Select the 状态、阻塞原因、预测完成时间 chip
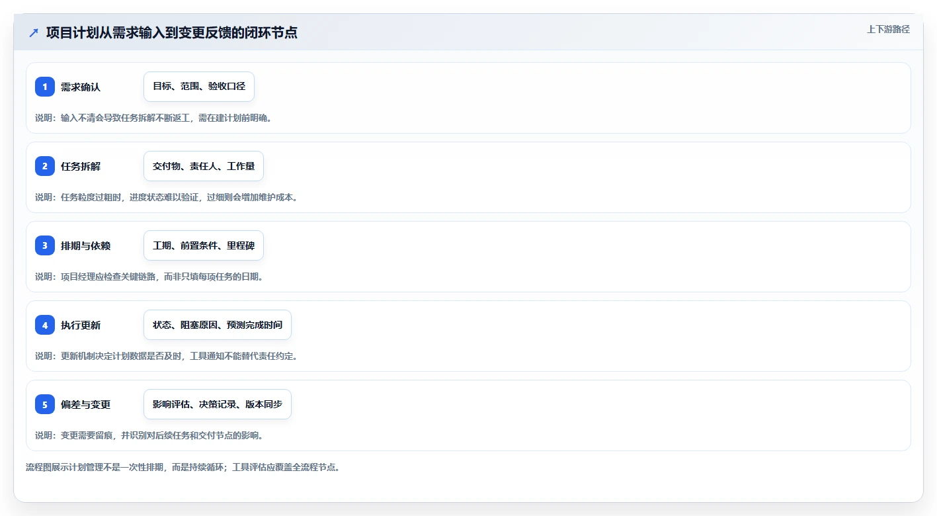The height and width of the screenshot is (516, 937). coord(218,325)
